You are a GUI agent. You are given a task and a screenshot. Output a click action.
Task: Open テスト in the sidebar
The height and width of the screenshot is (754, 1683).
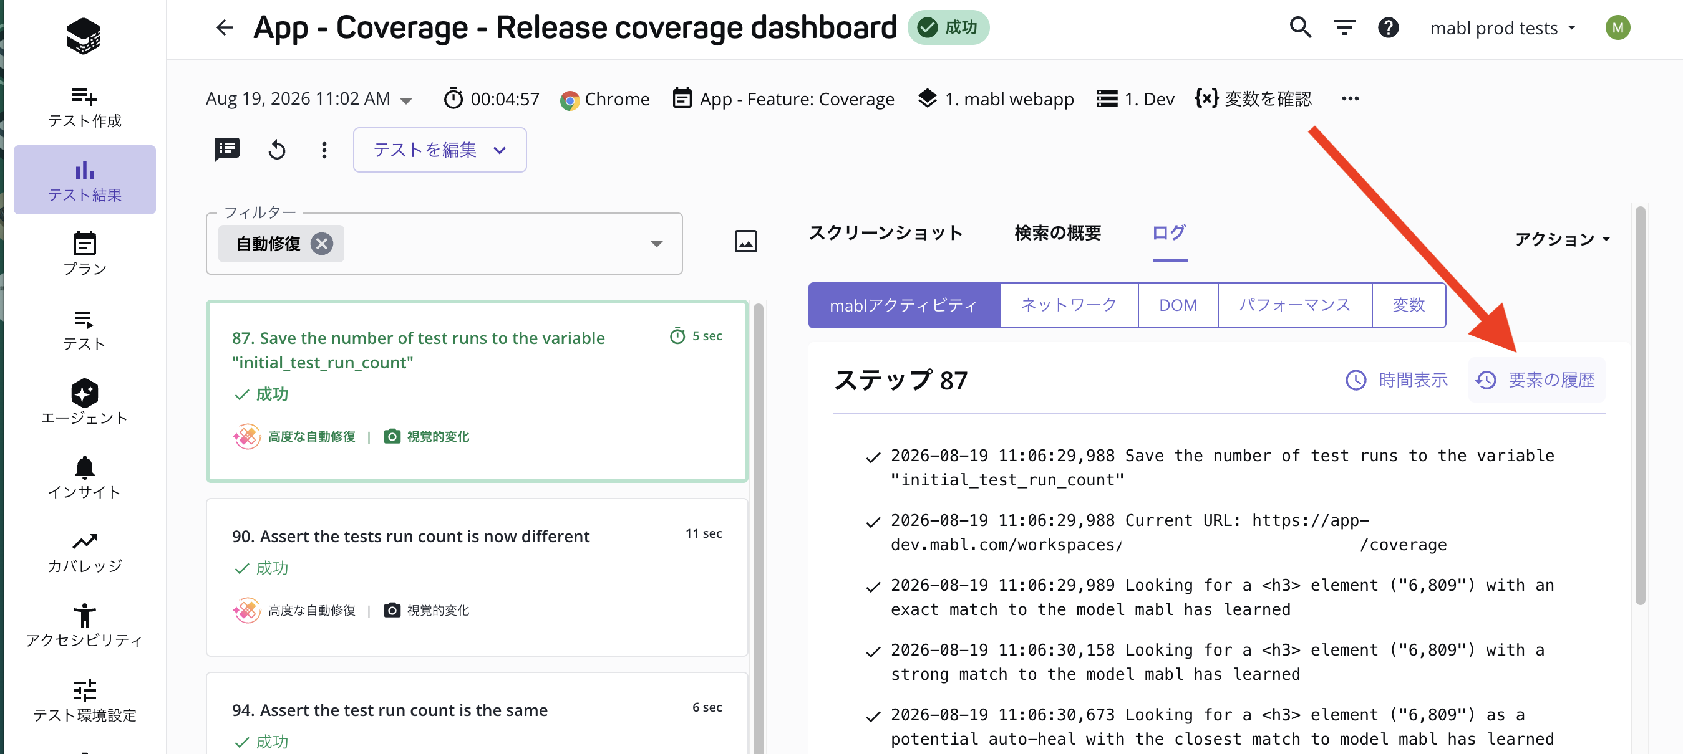(84, 330)
